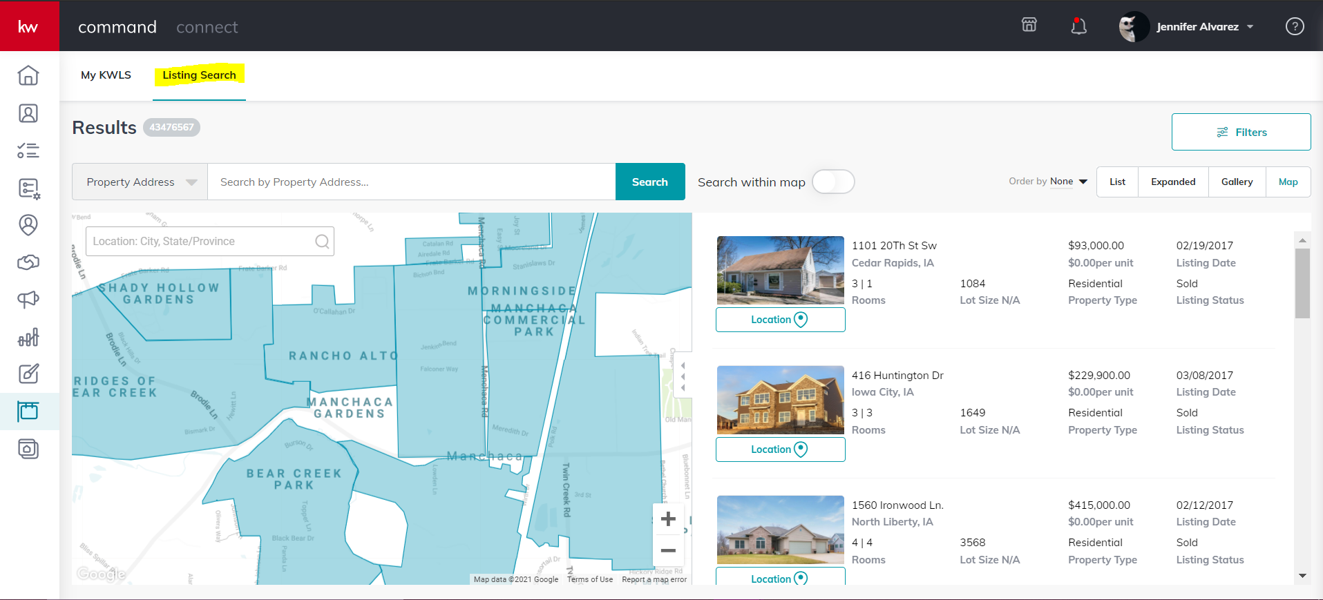1323x600 pixels.
Task: Open the SmartPlans list-gear sidebar icon
Action: tap(28, 188)
